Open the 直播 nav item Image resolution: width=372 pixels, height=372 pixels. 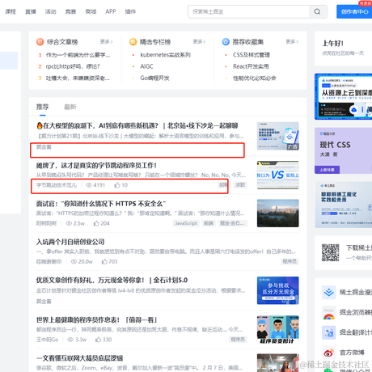point(31,11)
